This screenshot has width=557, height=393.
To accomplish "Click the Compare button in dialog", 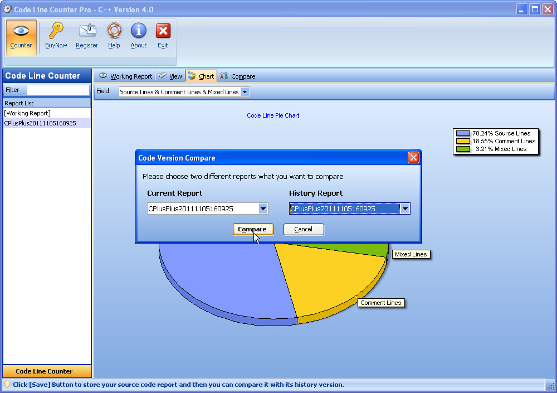I will click(253, 230).
